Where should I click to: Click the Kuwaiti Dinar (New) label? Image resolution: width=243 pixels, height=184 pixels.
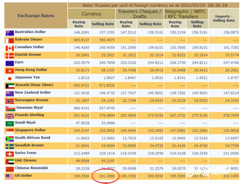pos(34,85)
